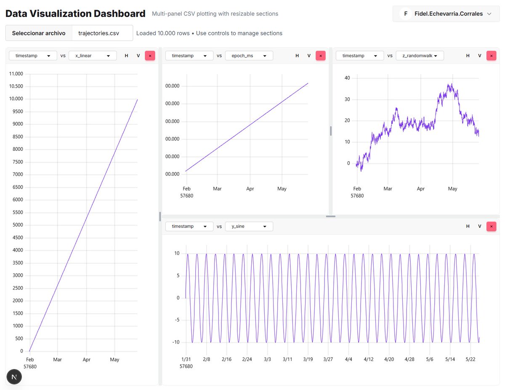This screenshot has width=505, height=390.
Task: Click the x_linear line plot area
Action: pyautogui.click(x=83, y=225)
